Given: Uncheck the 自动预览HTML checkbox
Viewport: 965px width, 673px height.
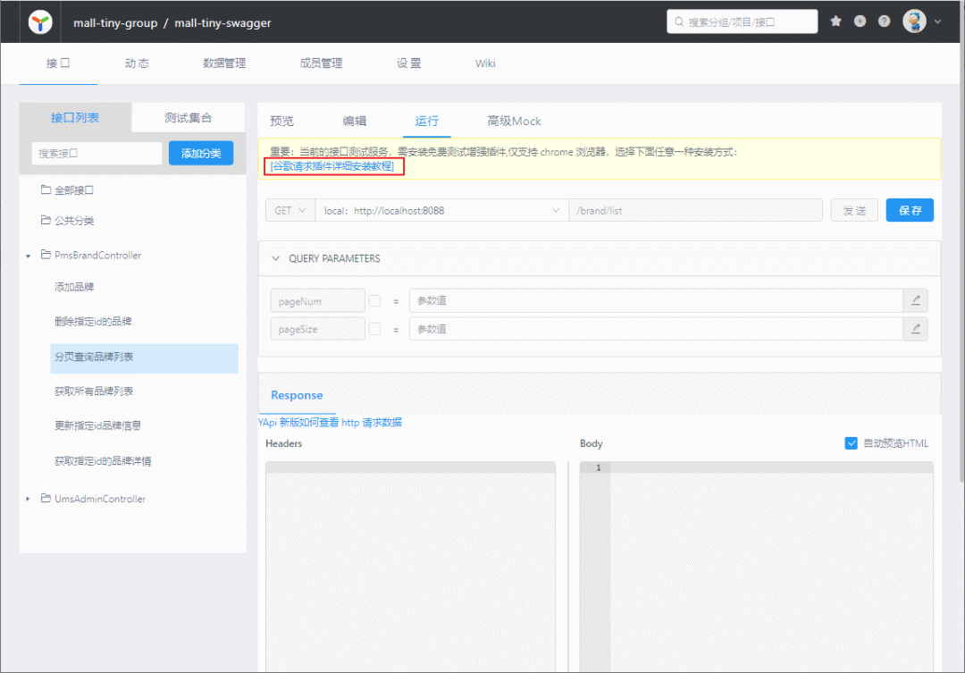Looking at the screenshot, I should pos(852,443).
